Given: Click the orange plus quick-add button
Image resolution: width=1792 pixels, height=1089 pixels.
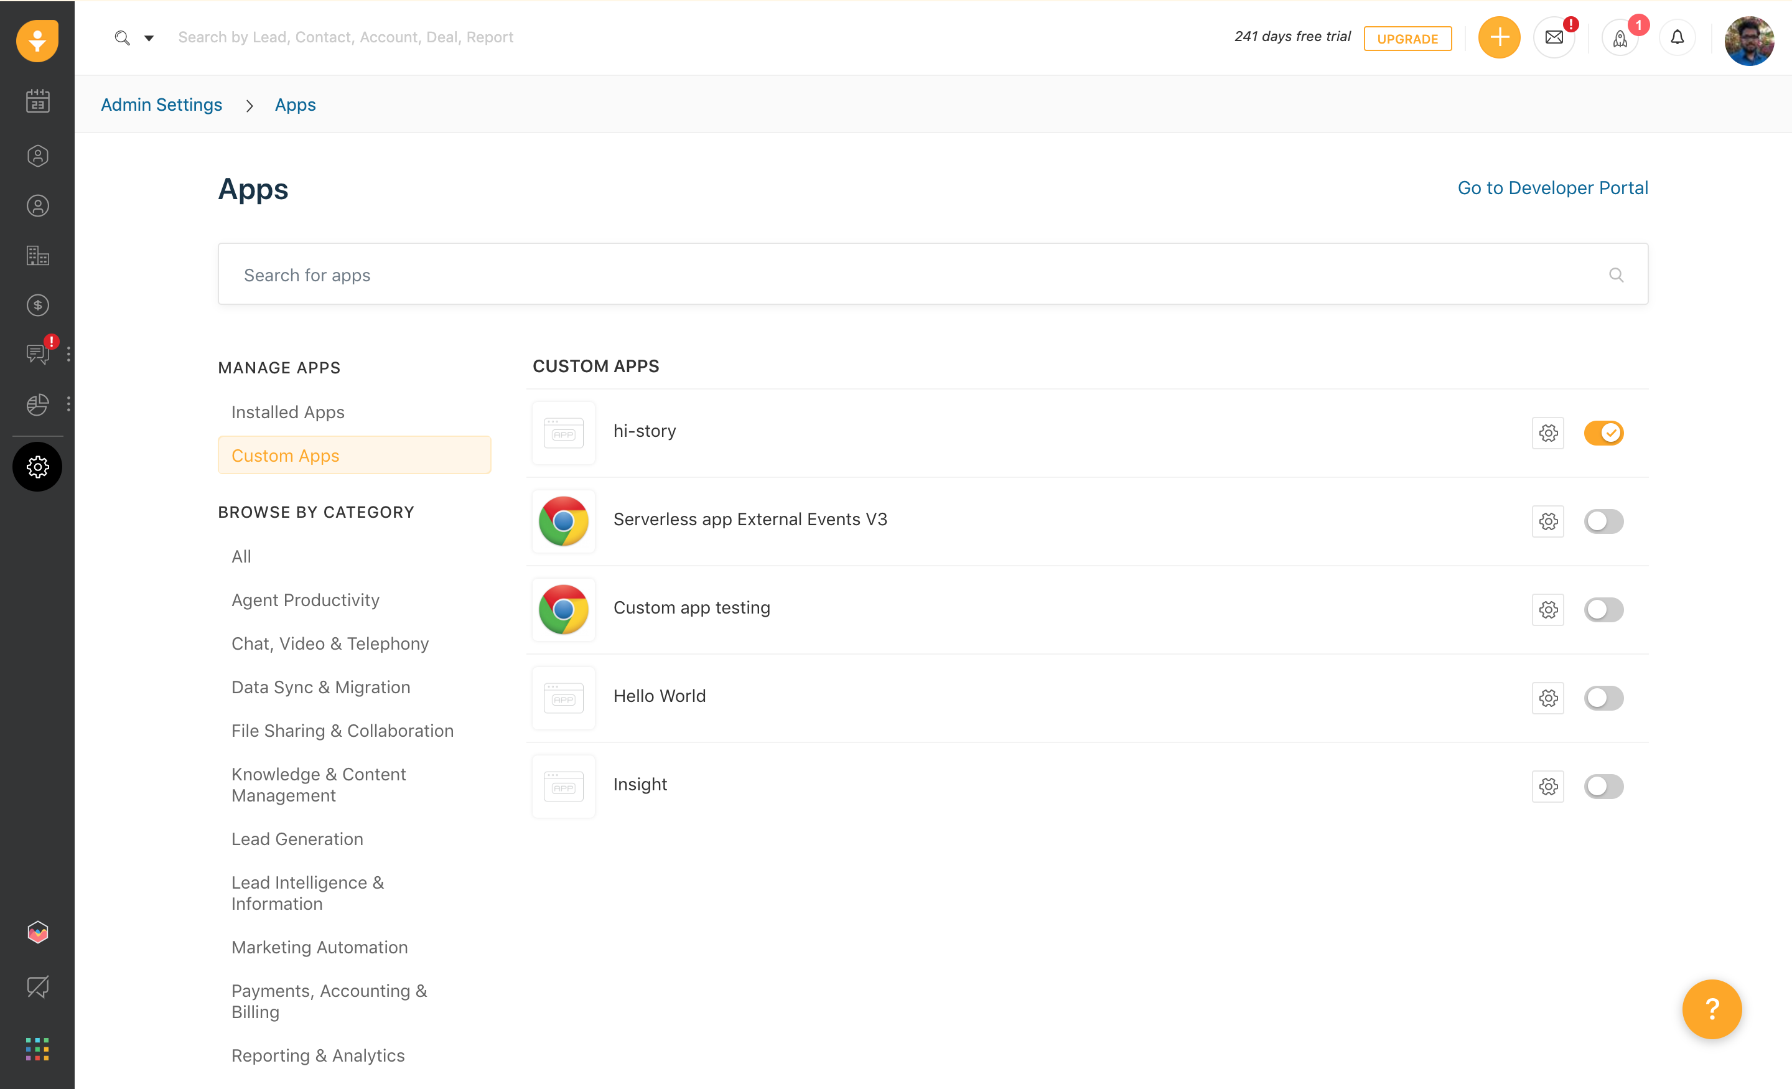Looking at the screenshot, I should (x=1499, y=38).
